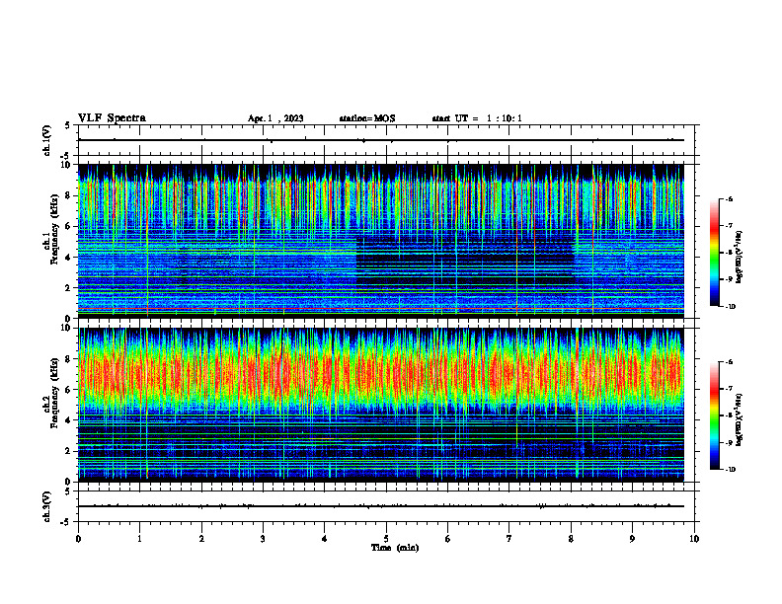Click the "Time (min)" axis label
782x604 pixels.
point(395,548)
